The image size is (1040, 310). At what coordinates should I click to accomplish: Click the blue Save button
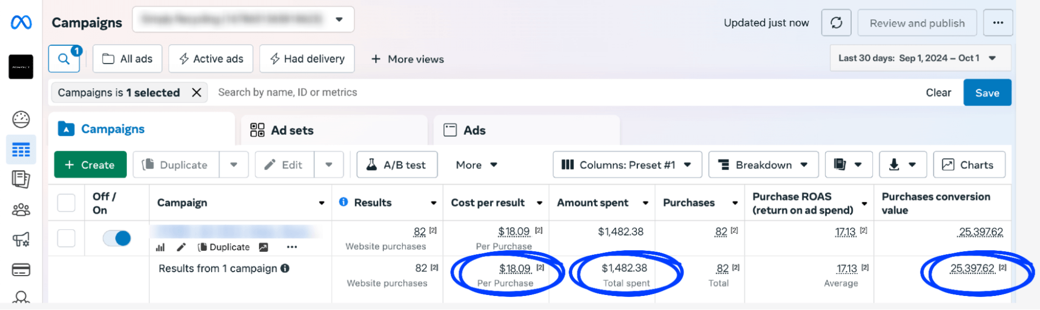(986, 93)
